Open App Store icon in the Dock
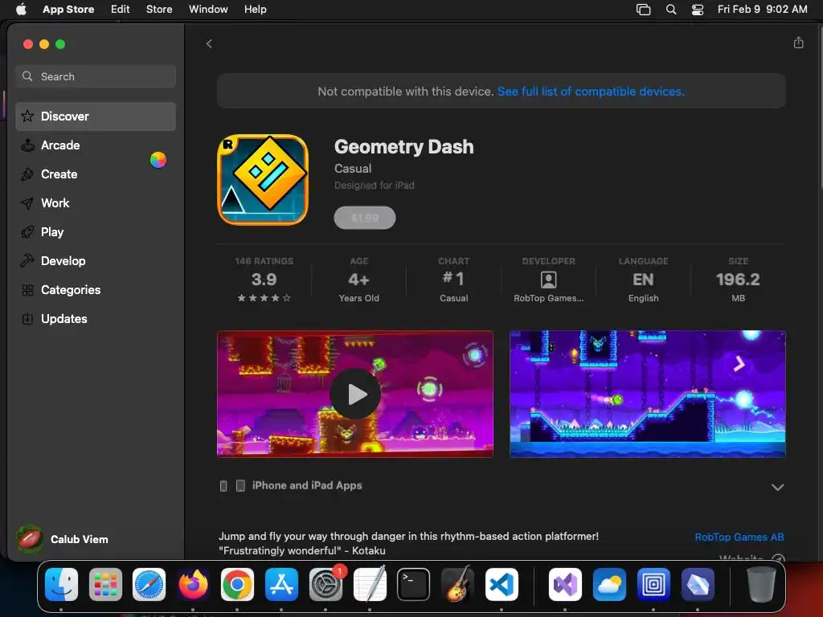This screenshot has height=617, width=823. 281,585
